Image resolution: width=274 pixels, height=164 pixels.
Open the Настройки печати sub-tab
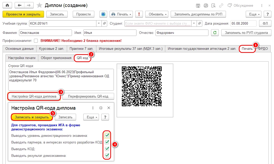point(22,58)
